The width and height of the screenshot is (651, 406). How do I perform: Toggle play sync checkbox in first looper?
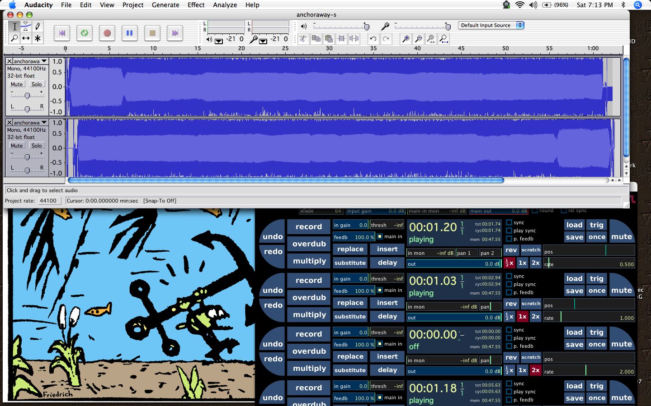[x=509, y=231]
